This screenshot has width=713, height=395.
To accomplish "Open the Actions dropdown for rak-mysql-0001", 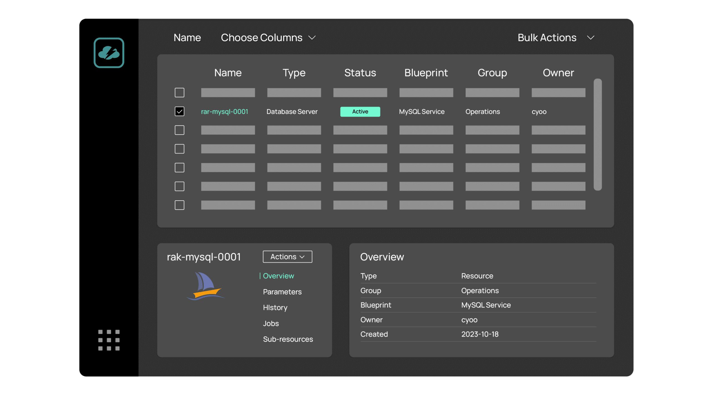I will [x=287, y=256].
